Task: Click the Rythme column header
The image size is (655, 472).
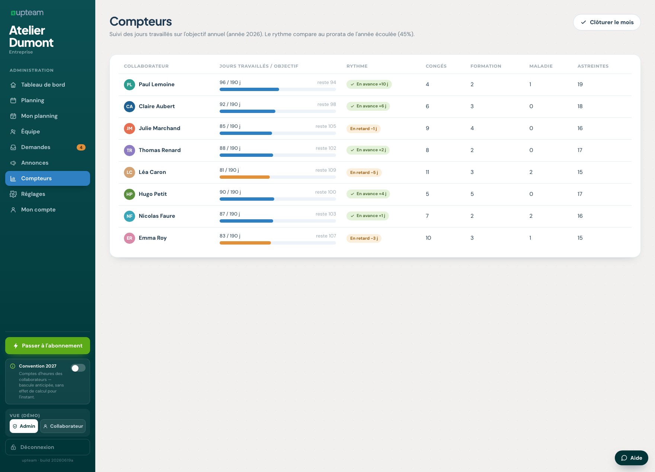Action: (357, 66)
